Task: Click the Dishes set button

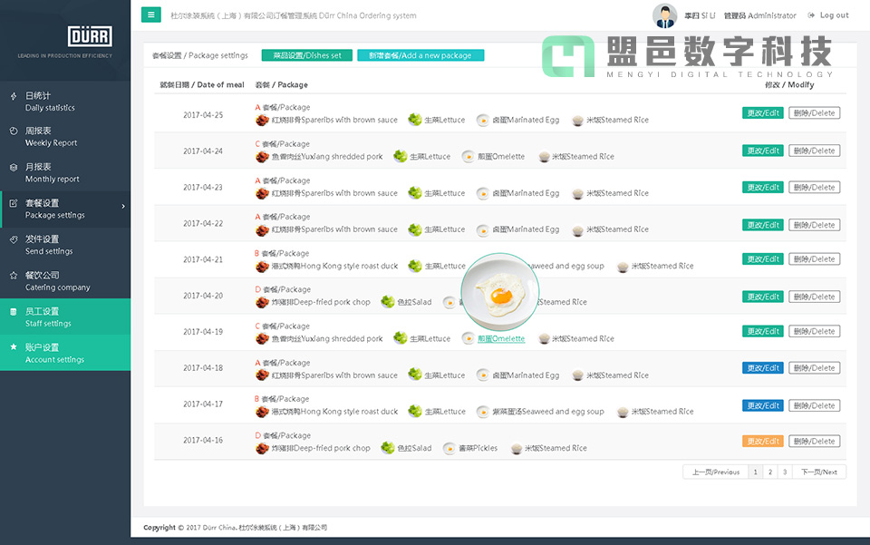Action: tap(306, 55)
